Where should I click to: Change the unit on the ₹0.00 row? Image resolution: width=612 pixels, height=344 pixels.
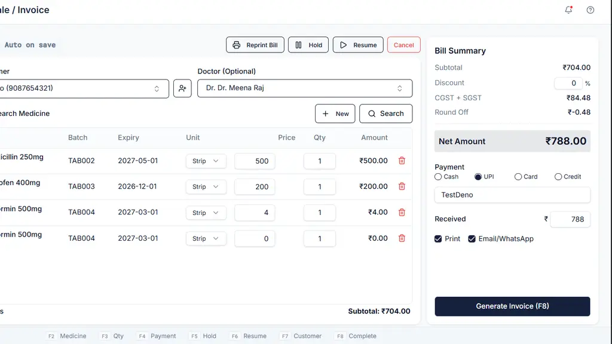[x=206, y=238]
